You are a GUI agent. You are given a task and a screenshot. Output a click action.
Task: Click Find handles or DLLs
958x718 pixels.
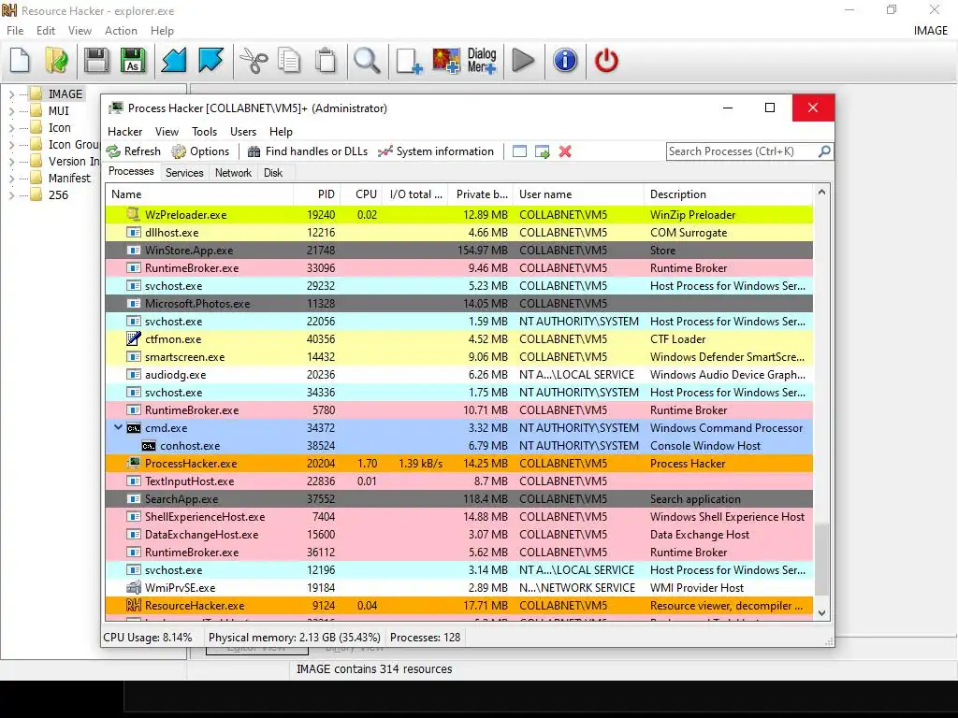pos(307,151)
